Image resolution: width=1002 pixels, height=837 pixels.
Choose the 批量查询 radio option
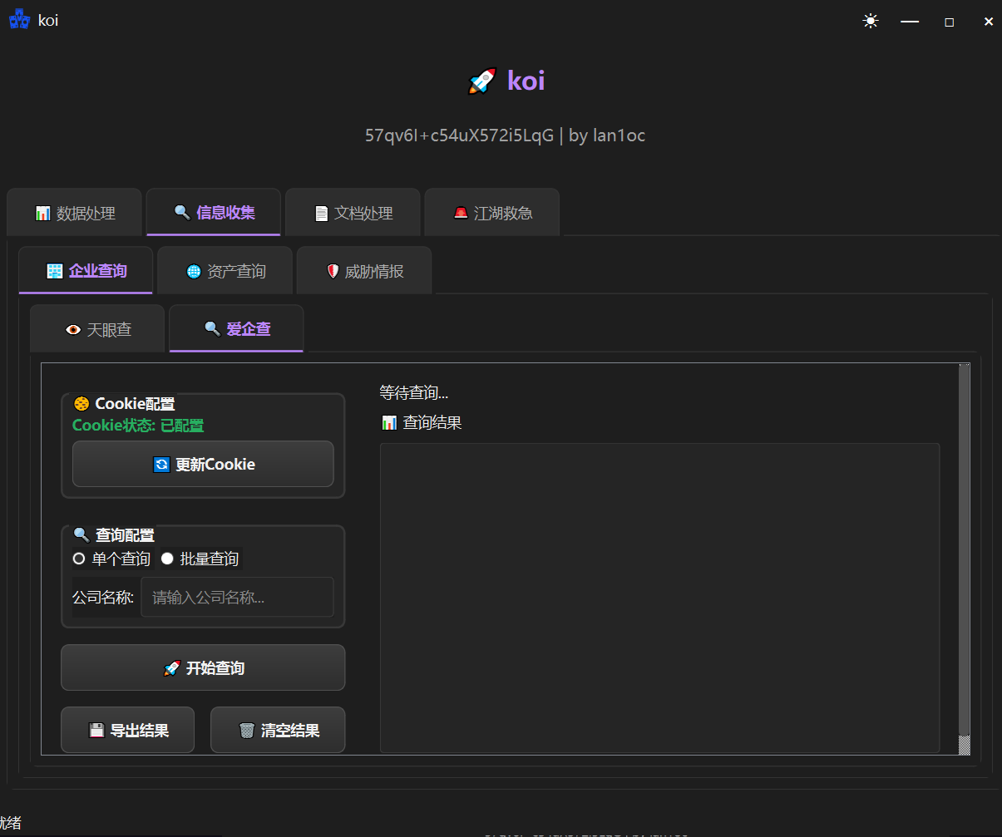click(167, 559)
